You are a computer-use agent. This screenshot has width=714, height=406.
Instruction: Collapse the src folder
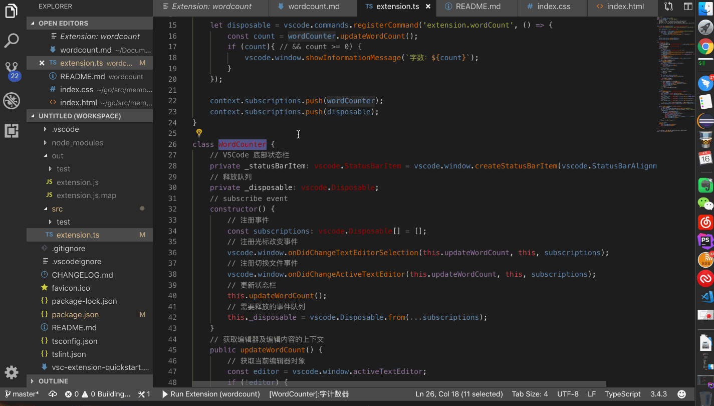coord(90,209)
